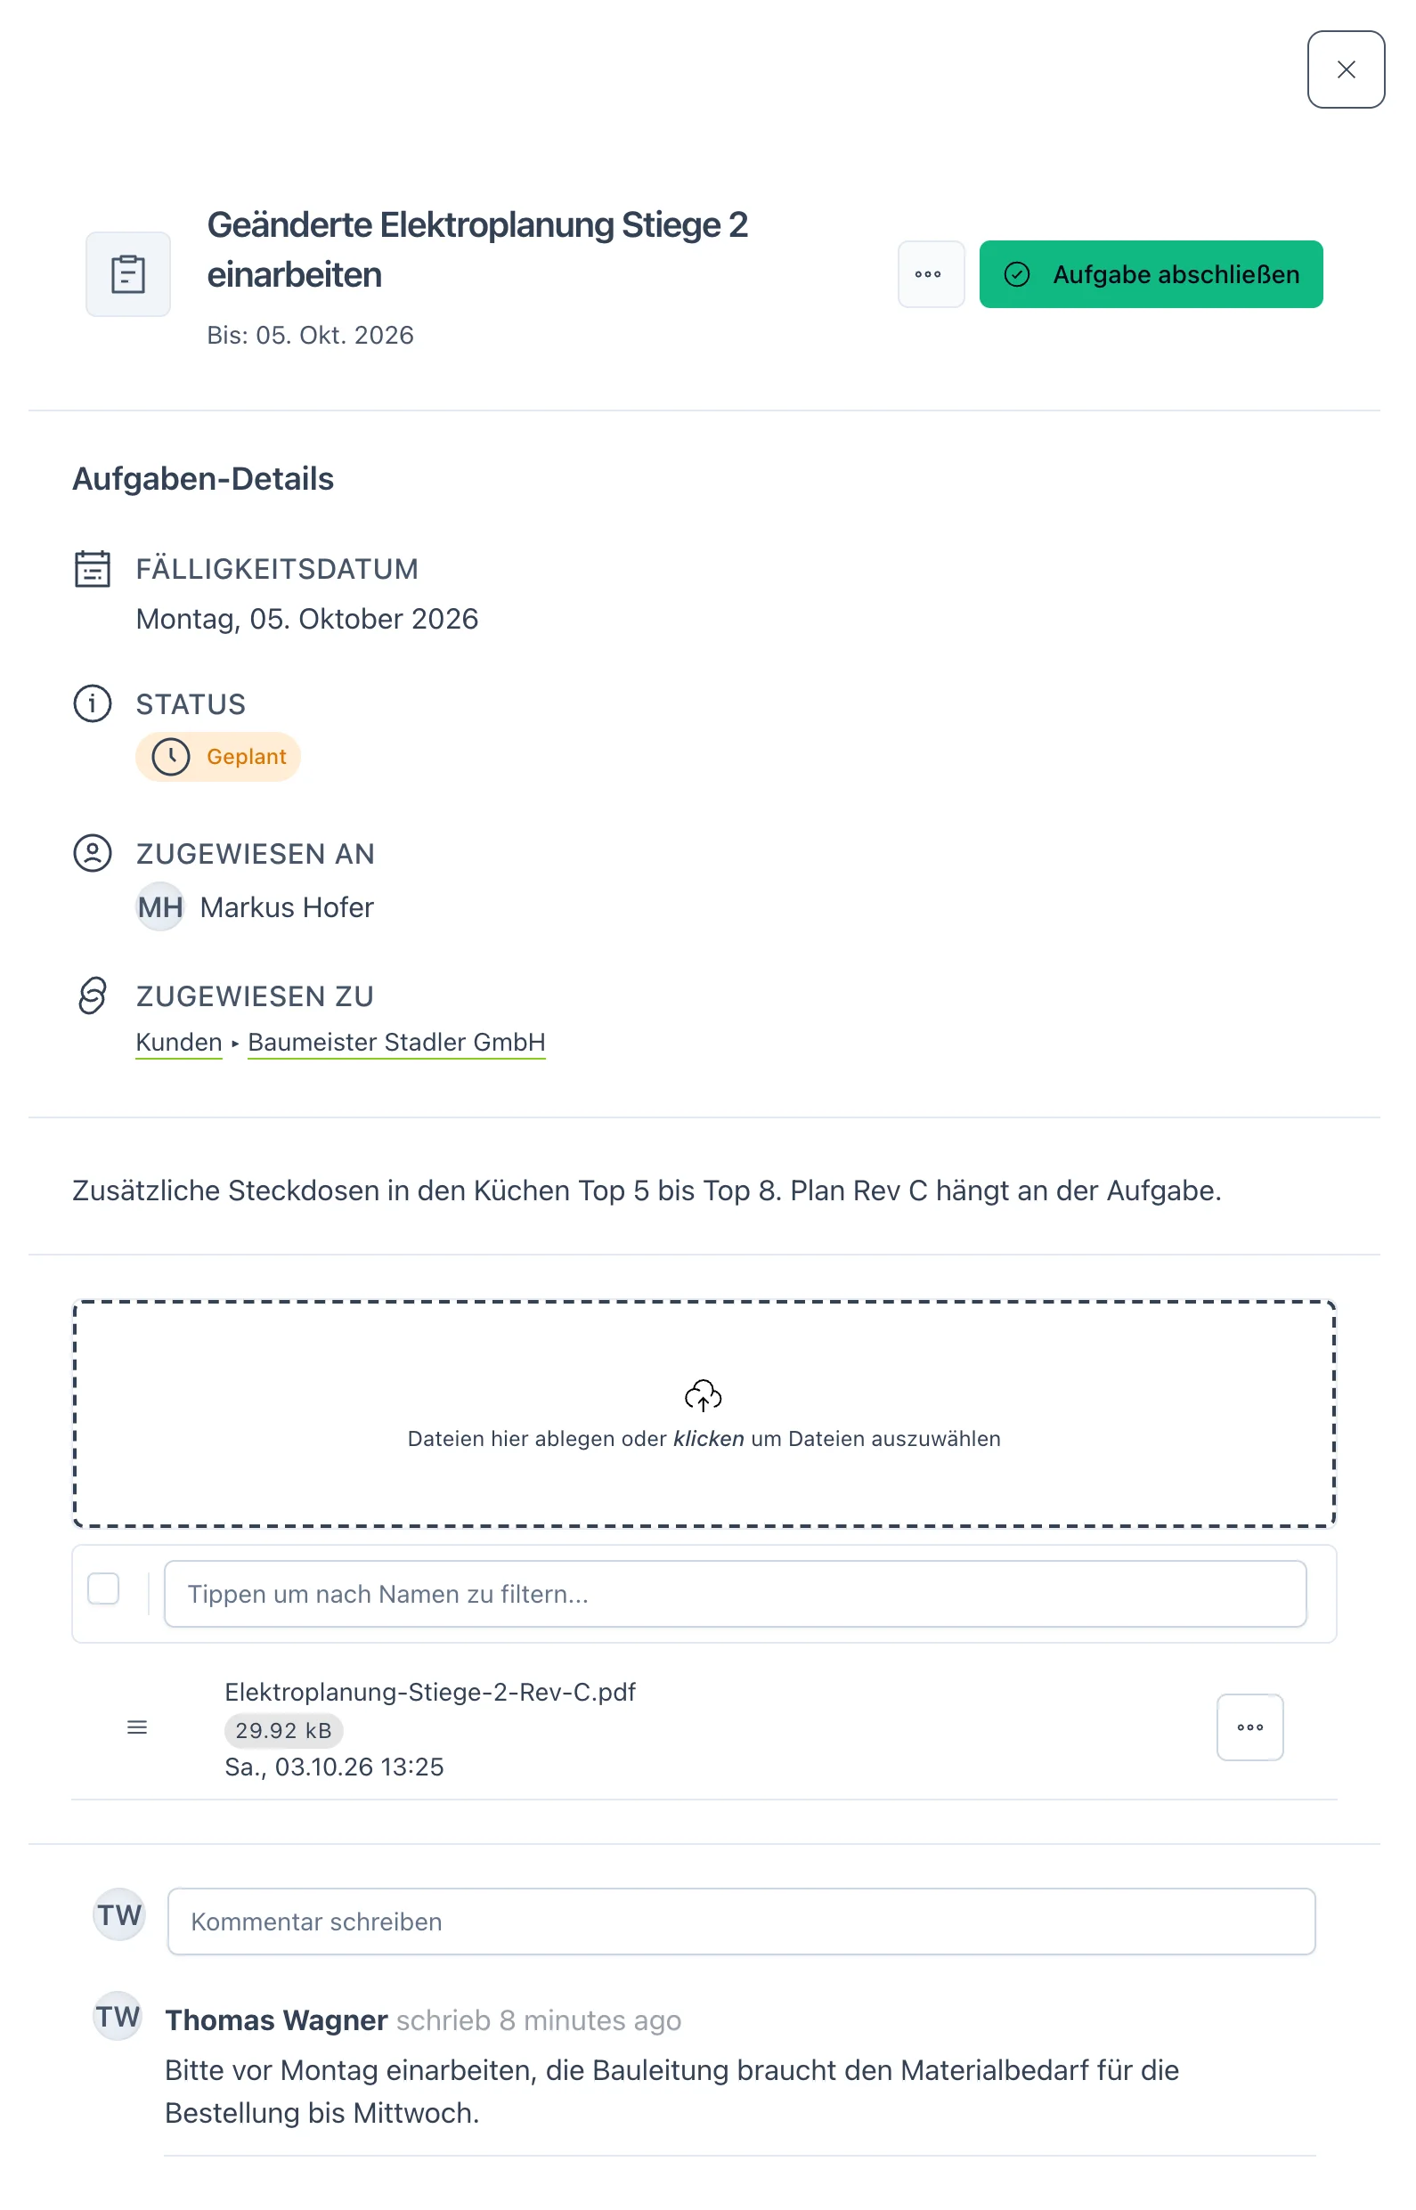Close the task detail panel
1416x2210 pixels.
point(1345,69)
